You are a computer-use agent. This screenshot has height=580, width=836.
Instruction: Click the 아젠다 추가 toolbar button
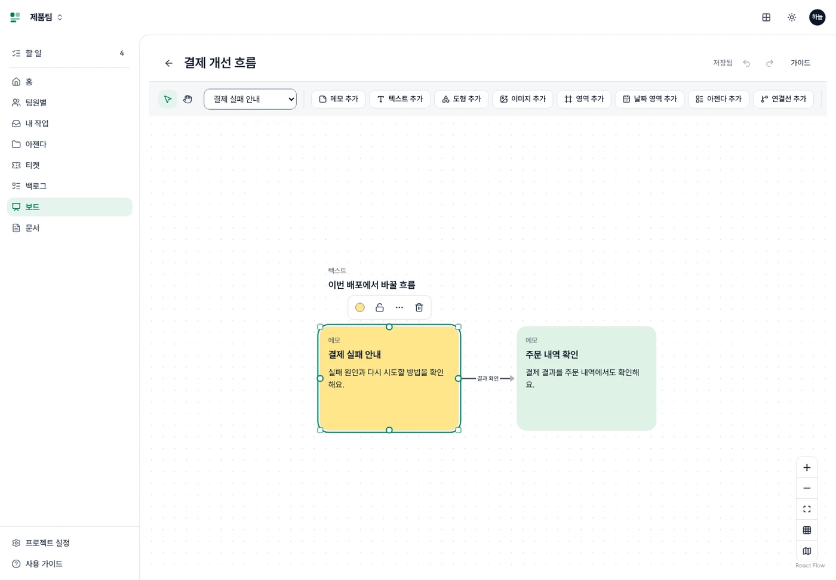(x=719, y=99)
